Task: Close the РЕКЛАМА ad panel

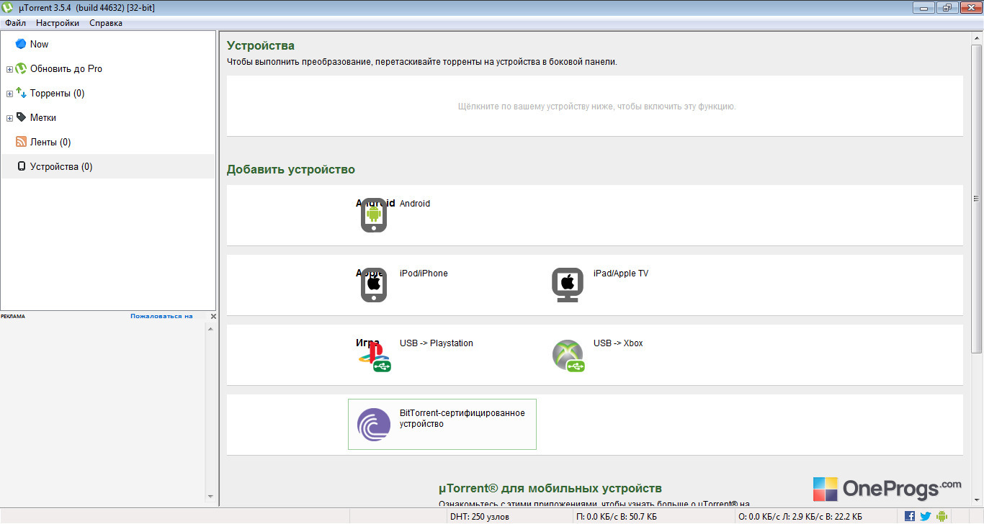Action: (213, 317)
